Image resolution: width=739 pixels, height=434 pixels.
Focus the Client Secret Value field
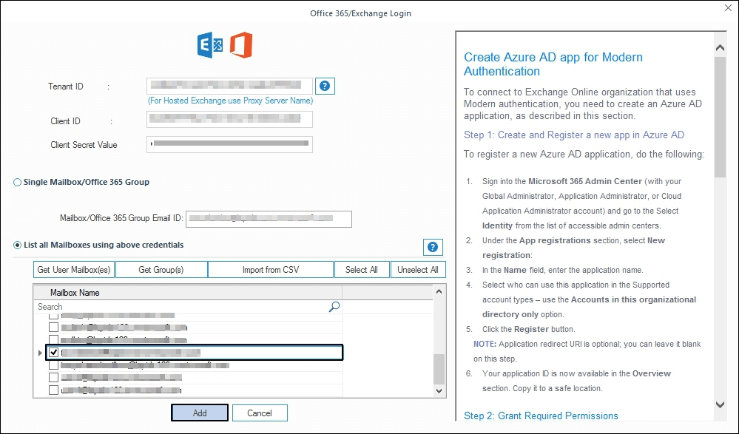coord(229,144)
